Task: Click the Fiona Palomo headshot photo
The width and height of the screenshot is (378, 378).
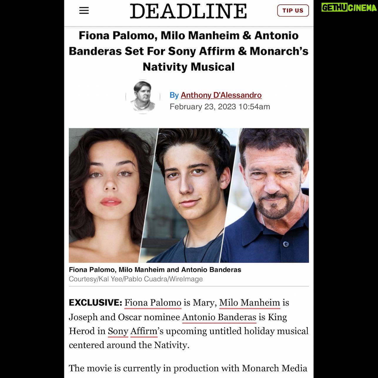Action: [x=109, y=195]
